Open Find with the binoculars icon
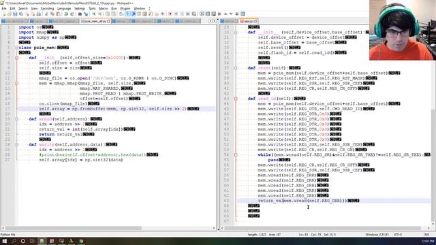Screen dimensions: 436x245 coord(80,14)
